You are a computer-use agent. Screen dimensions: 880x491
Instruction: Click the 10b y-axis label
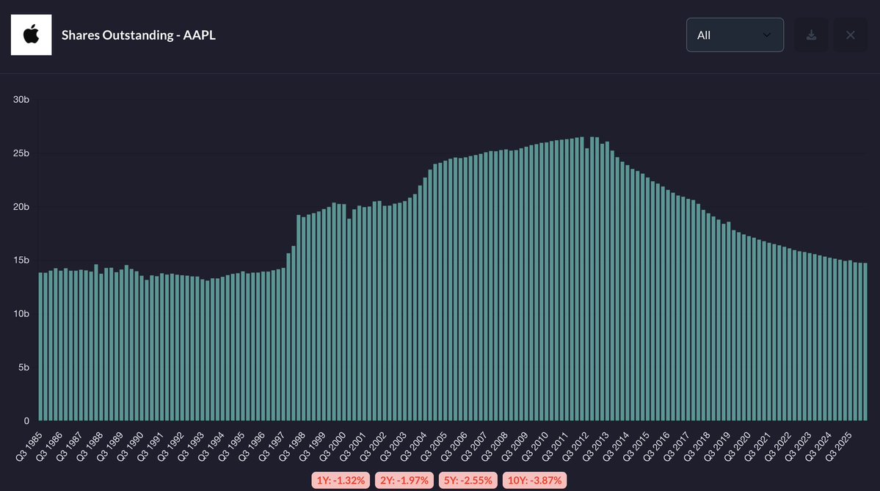click(x=21, y=313)
